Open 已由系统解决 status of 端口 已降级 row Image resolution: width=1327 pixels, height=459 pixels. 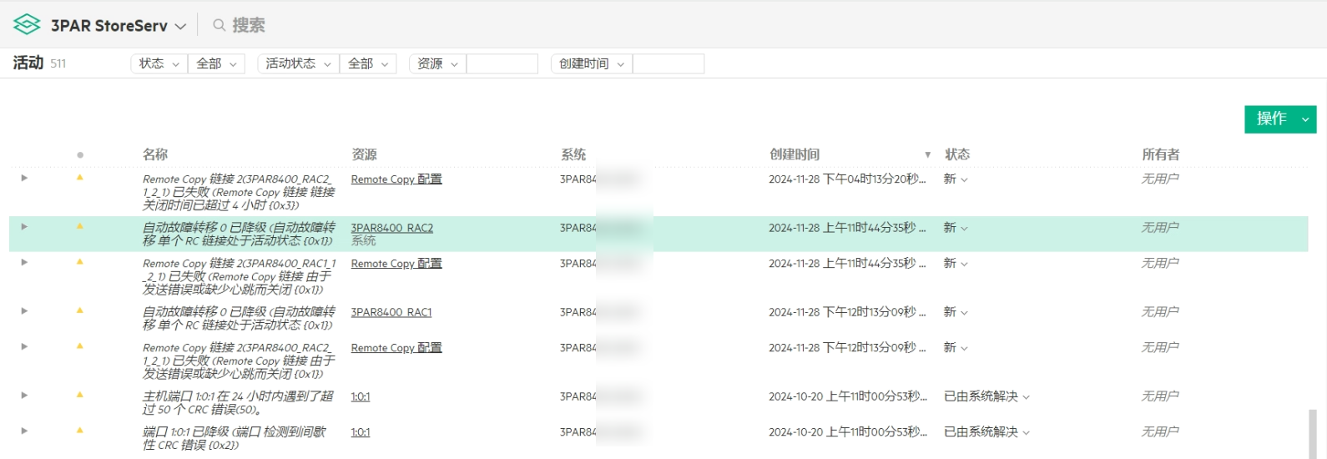tap(986, 432)
